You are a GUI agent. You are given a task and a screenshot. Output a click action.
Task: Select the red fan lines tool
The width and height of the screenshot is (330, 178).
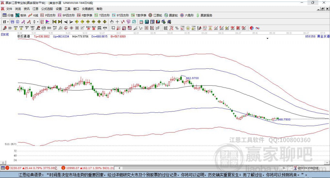pyautogui.click(x=119, y=28)
